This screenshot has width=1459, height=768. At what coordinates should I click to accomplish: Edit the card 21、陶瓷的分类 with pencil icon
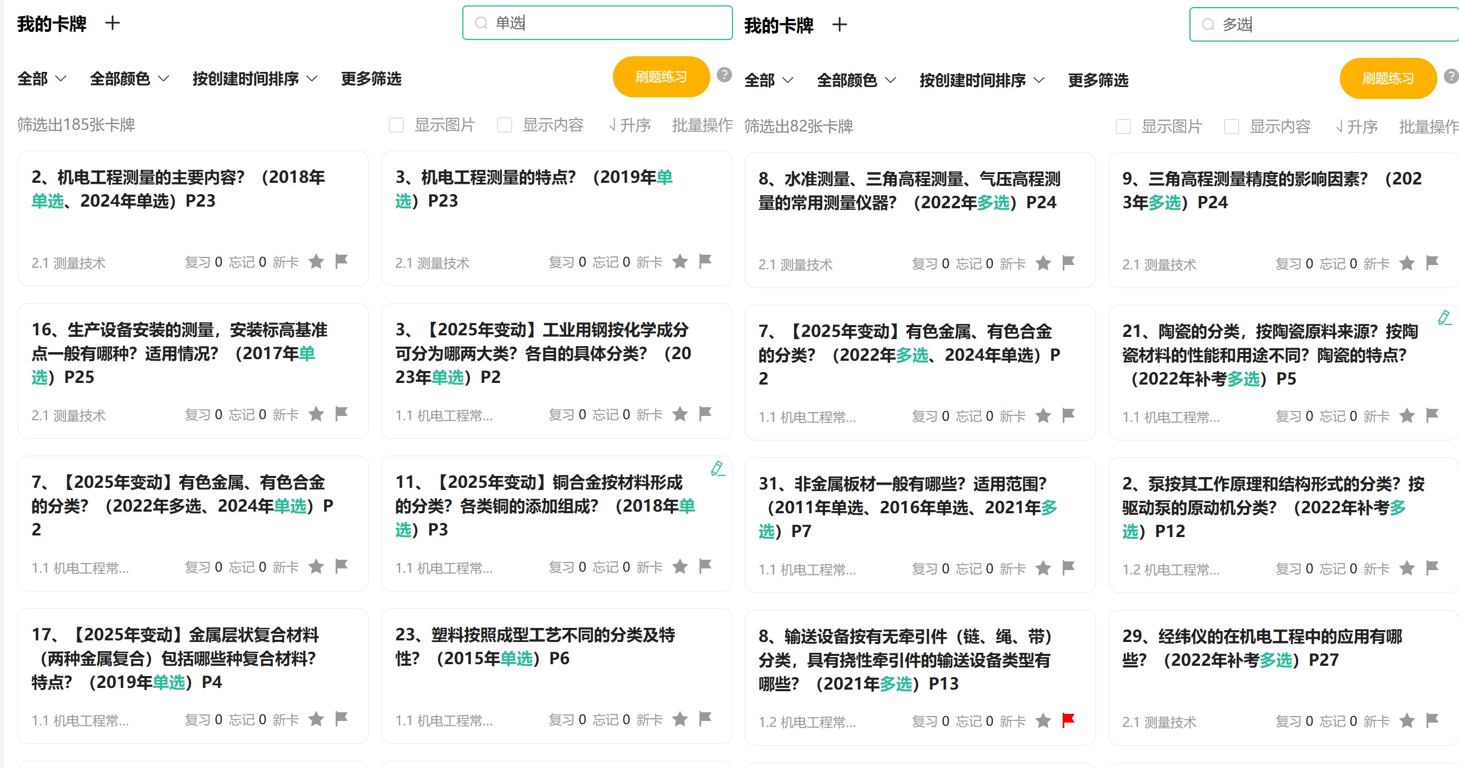(x=1444, y=318)
